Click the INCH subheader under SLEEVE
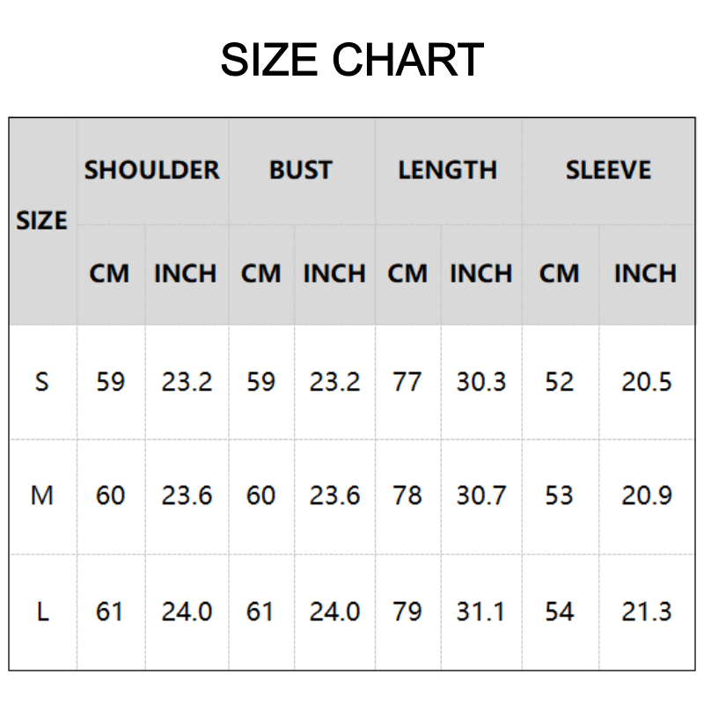 coord(645,274)
